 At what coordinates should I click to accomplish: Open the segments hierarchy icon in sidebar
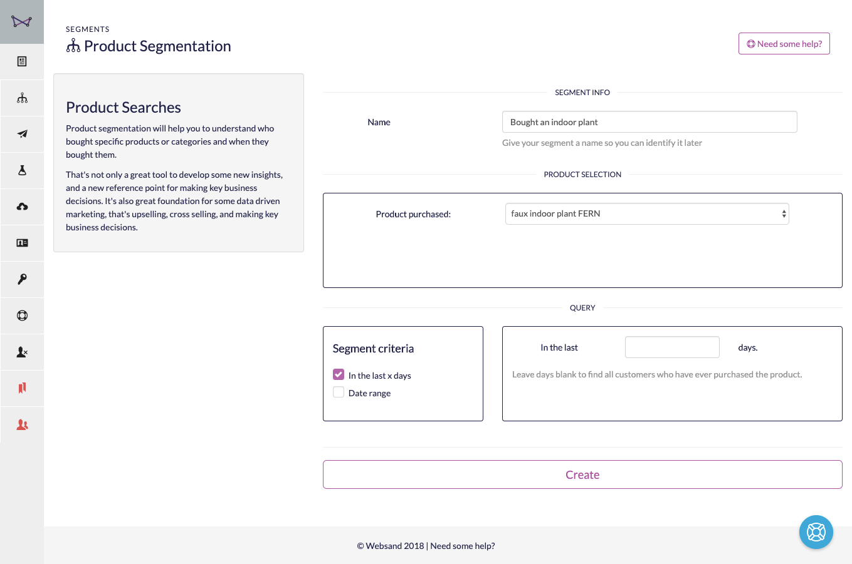point(22,98)
